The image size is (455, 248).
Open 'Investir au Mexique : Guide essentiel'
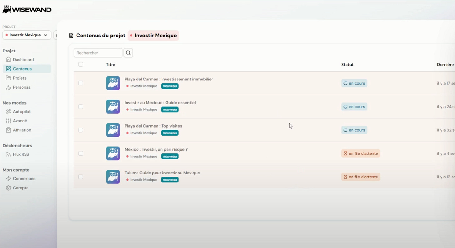160,103
